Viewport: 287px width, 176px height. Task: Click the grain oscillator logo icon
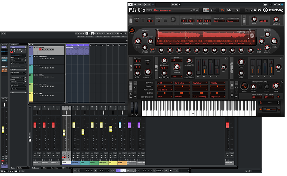click(132, 30)
